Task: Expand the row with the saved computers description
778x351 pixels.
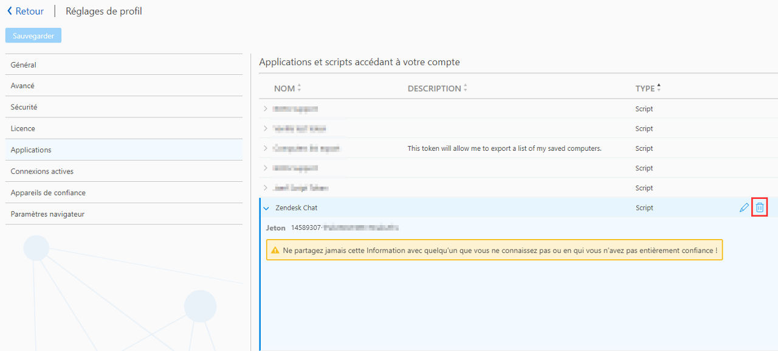Action: click(x=266, y=148)
